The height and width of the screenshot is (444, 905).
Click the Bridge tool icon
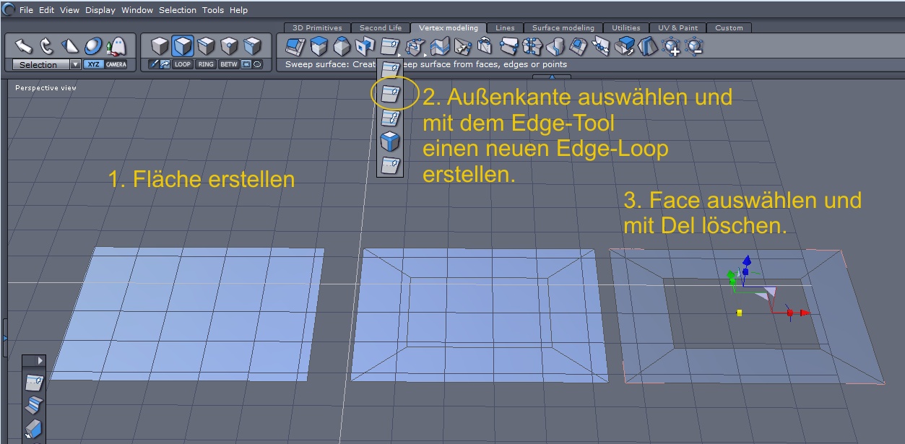click(x=509, y=47)
